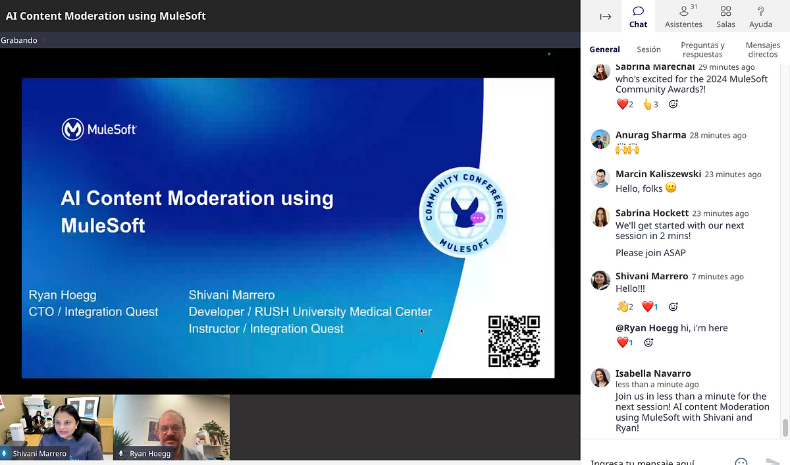Viewport: 790px width, 465px height.
Task: Click the chat scrollbar thumb
Action: coord(785,428)
